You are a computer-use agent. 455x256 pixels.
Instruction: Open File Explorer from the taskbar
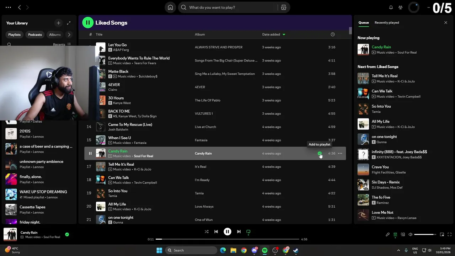coord(233,250)
